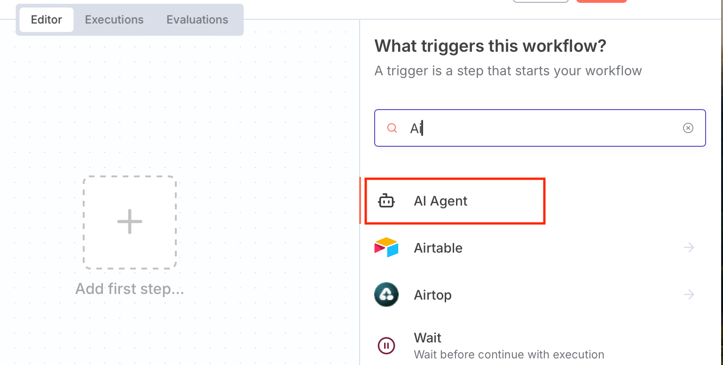Choose the AI Agent label

tap(440, 201)
